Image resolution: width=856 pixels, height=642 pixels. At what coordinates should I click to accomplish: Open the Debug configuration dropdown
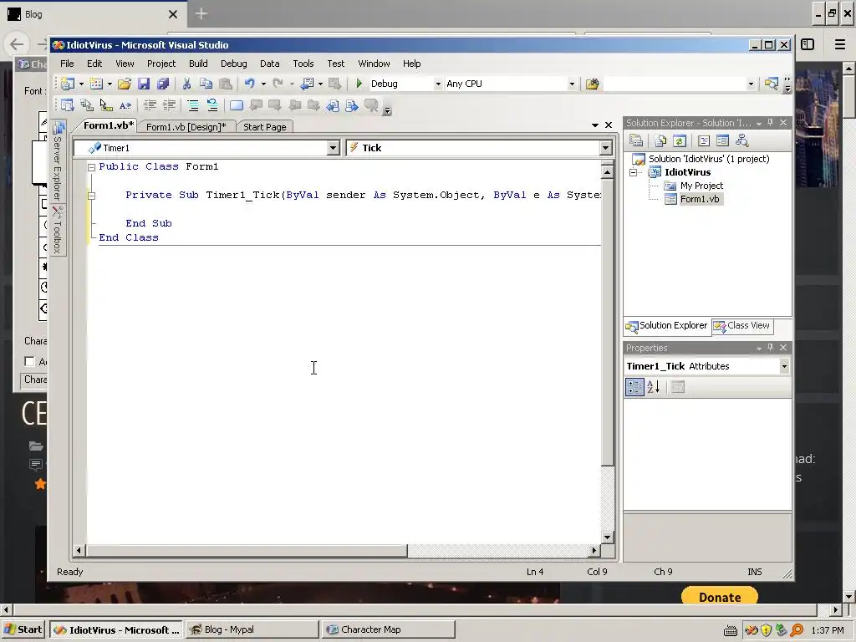tap(438, 84)
